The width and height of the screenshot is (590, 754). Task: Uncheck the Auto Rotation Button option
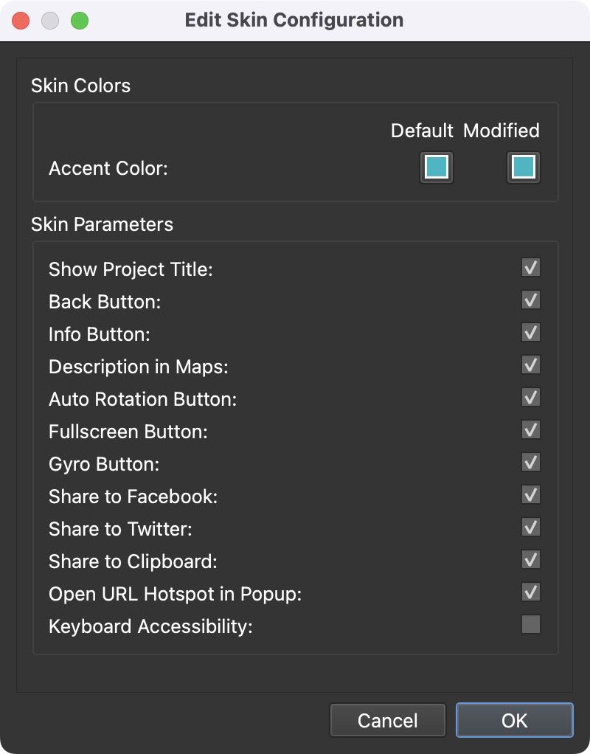coord(530,397)
